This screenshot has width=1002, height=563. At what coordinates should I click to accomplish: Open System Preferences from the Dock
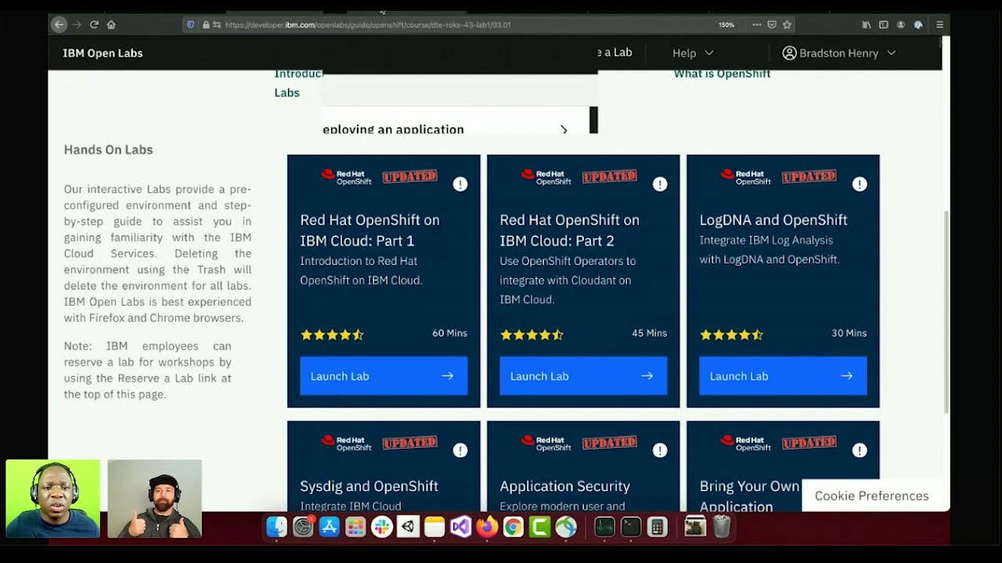pos(303,528)
